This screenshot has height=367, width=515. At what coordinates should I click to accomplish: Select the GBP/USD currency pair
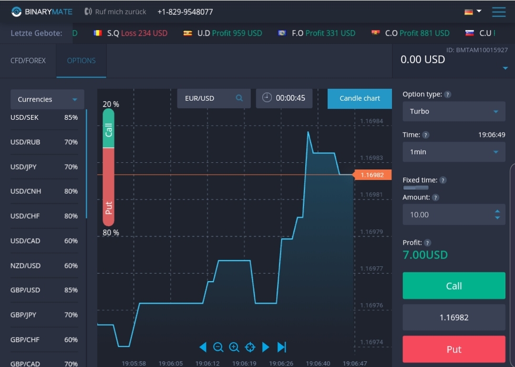44,290
